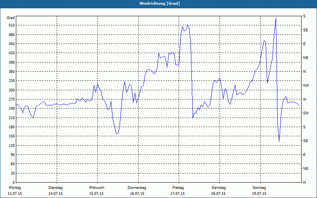Click the 480 y-axis label

[12, 35]
